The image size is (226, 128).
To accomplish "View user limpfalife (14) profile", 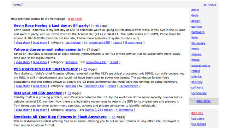I will coord(94,86).
